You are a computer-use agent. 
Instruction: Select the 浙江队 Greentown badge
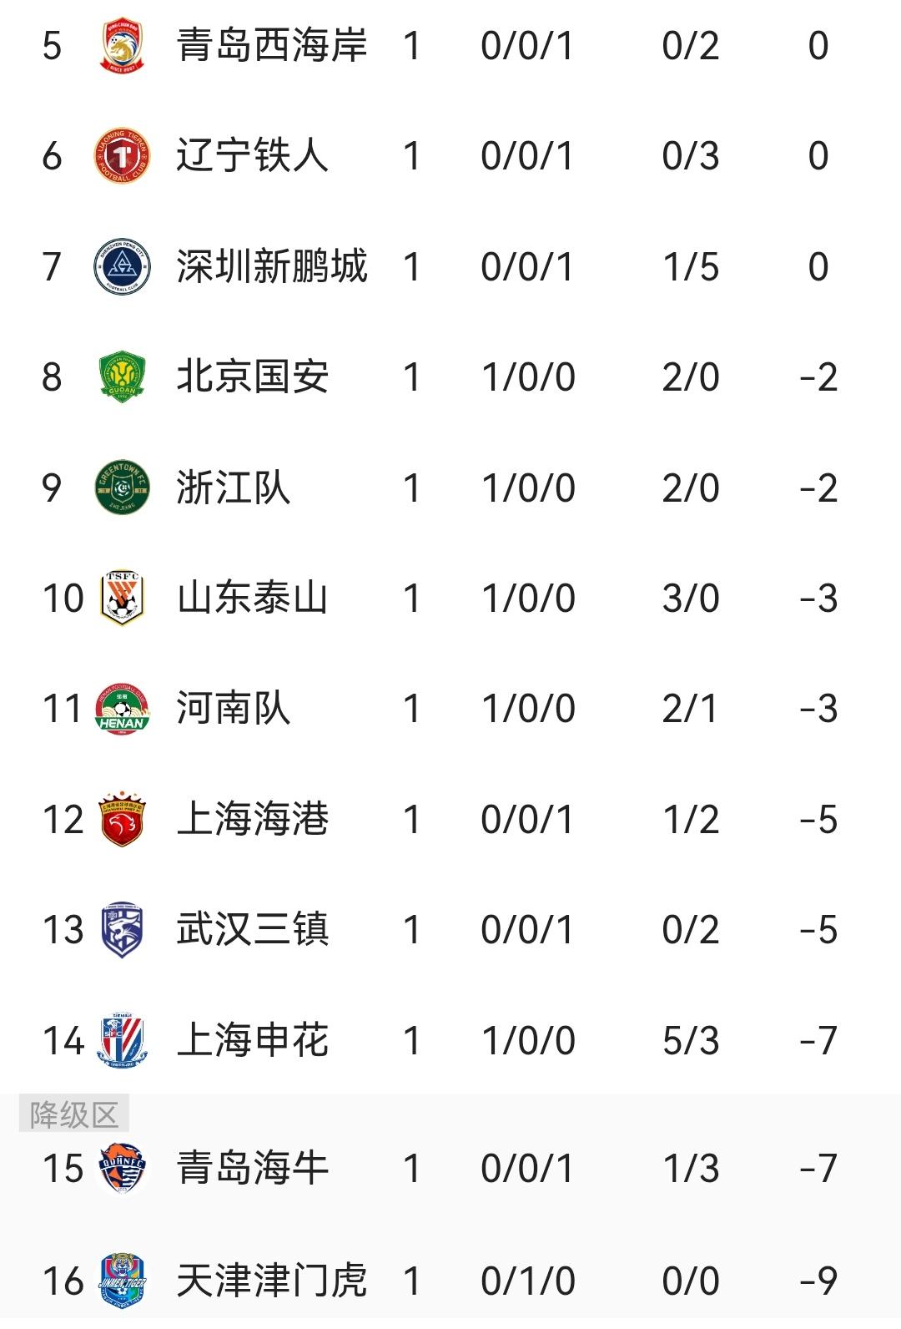click(122, 488)
